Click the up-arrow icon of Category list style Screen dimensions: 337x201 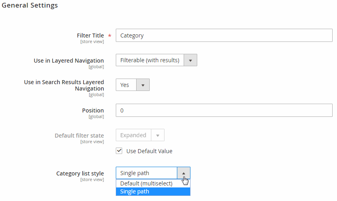pyautogui.click(x=184, y=173)
